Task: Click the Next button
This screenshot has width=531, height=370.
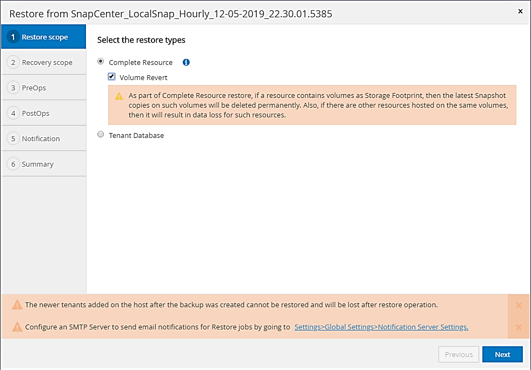Action: [502, 354]
